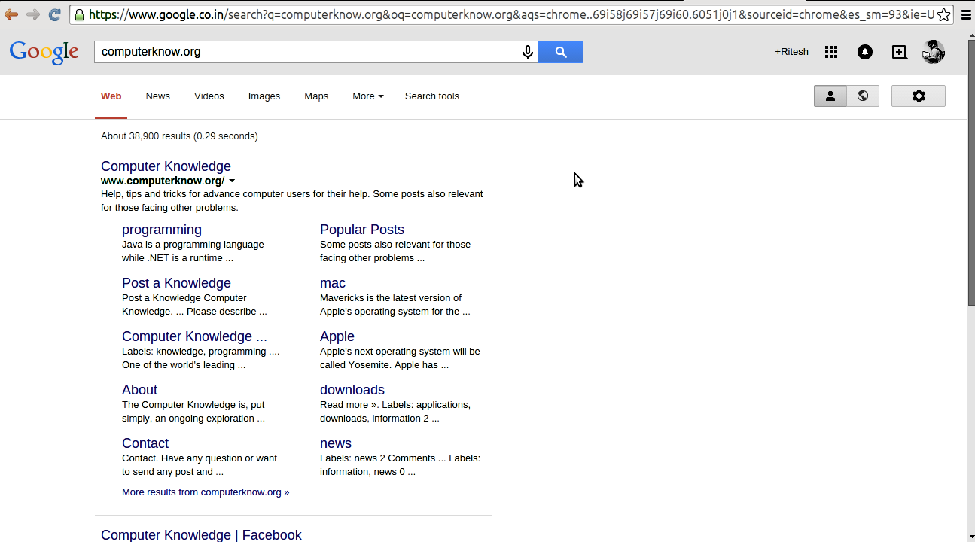Open the About sitelink

139,390
